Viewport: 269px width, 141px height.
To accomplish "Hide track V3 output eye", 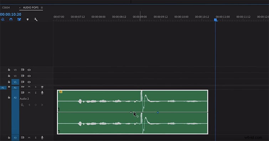I will pos(29,70).
